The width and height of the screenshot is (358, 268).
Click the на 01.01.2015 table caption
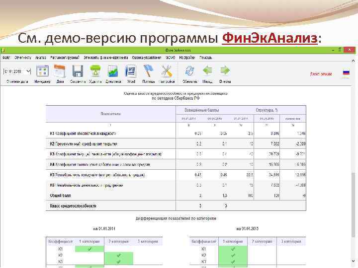248,229
